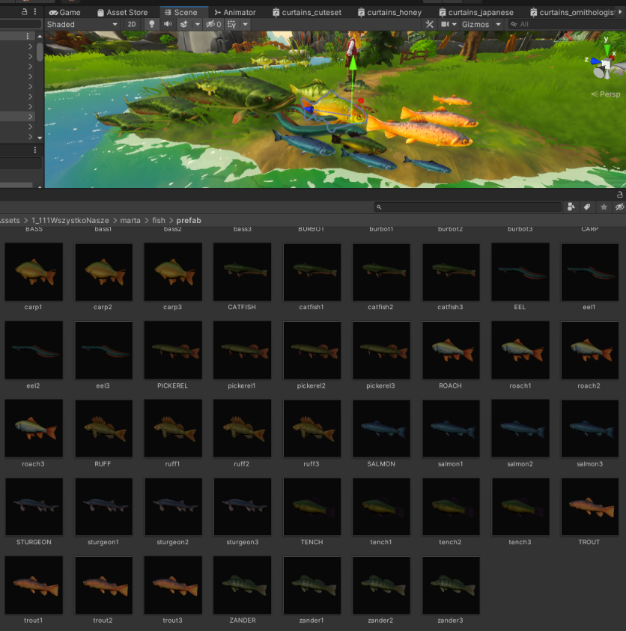This screenshot has width=626, height=631.
Task: Click the Favorites star icon
Action: pyautogui.click(x=604, y=207)
